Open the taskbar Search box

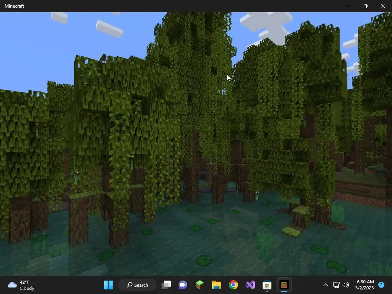tap(137, 285)
